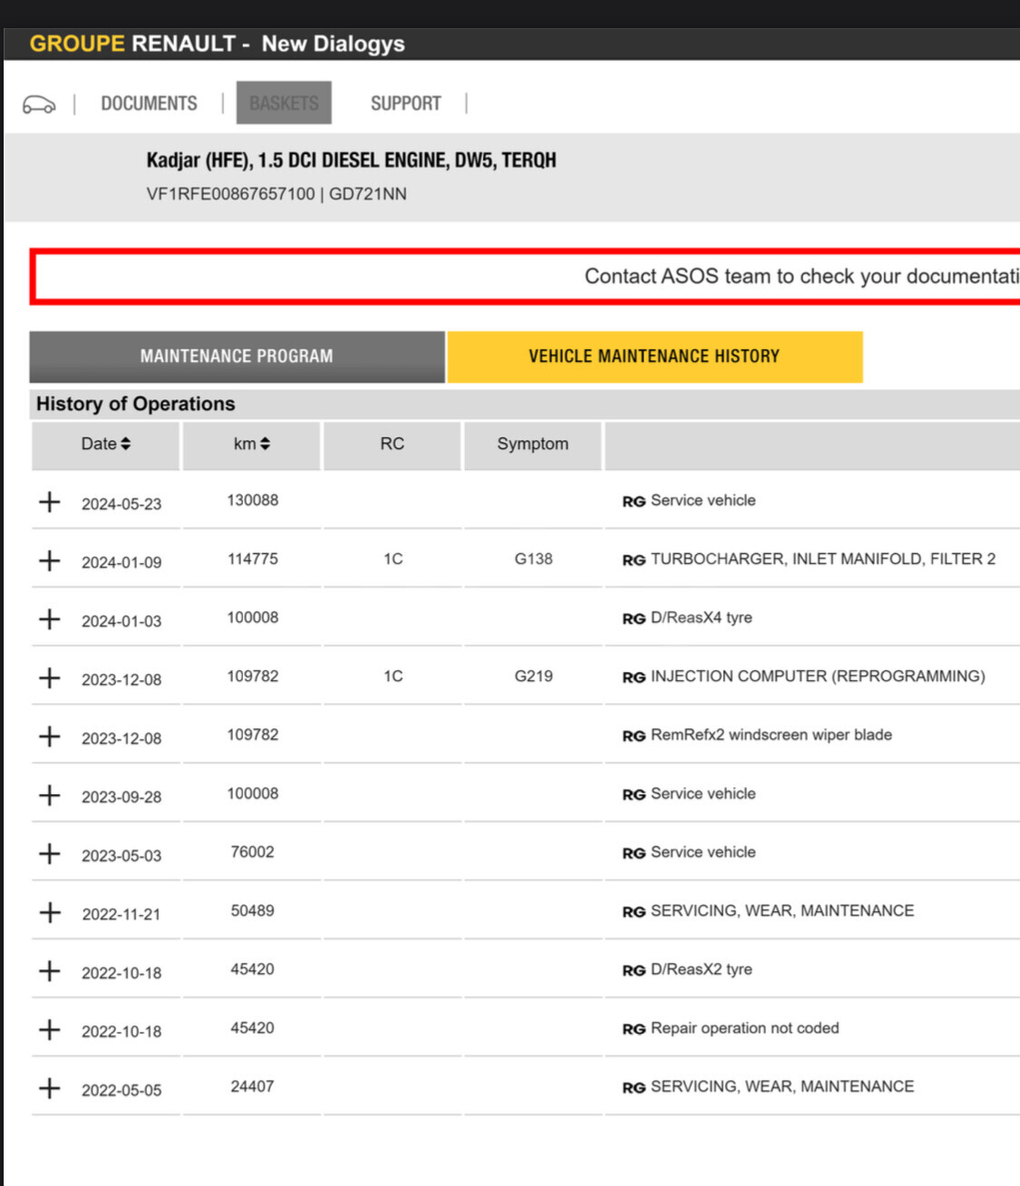Click the km column header

252,444
